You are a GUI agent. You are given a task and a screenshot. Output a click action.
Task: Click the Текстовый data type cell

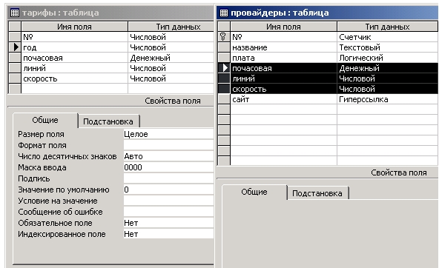(x=388, y=47)
